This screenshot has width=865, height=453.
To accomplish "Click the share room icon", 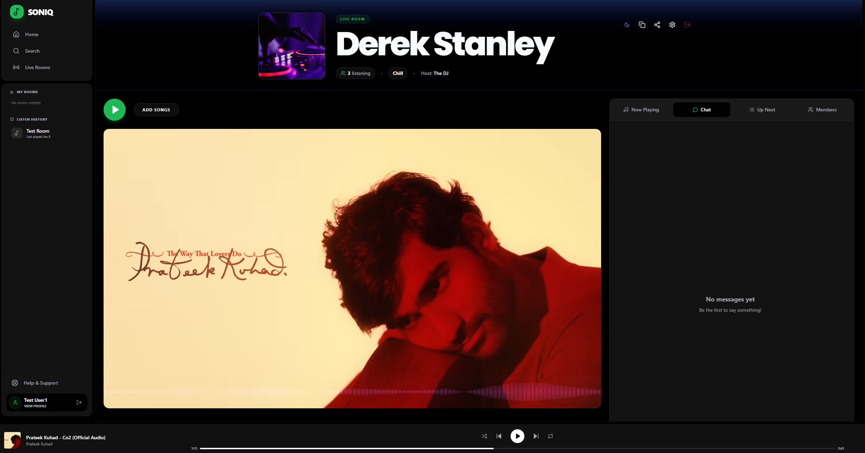I will click(657, 25).
